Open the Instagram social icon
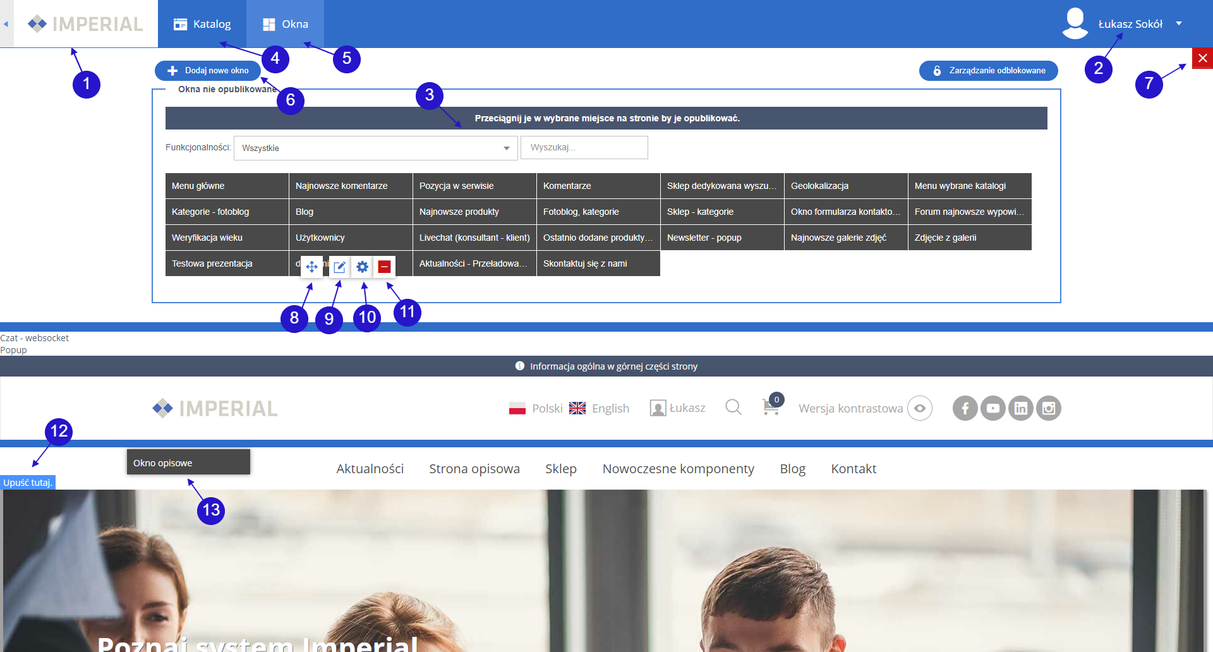This screenshot has width=1213, height=652. point(1048,408)
